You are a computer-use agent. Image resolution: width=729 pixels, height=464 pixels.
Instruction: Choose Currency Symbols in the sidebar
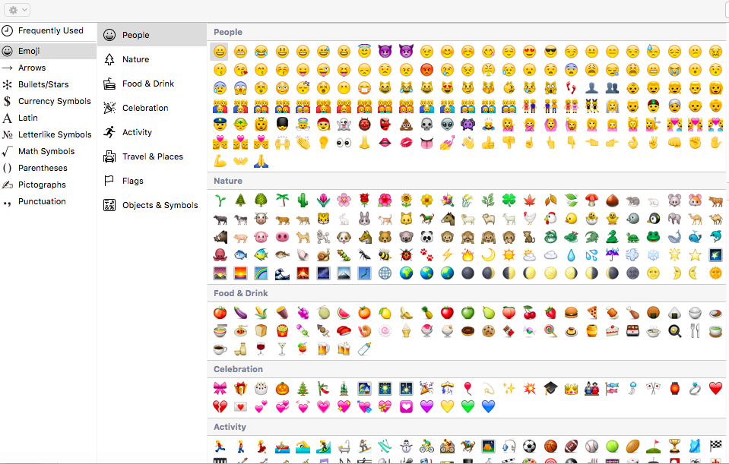[x=54, y=102]
